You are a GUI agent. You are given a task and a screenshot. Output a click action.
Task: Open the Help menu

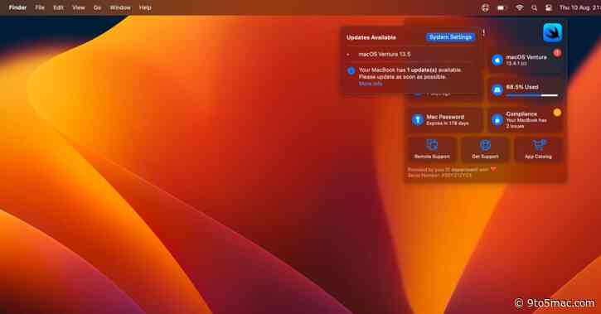click(x=145, y=7)
